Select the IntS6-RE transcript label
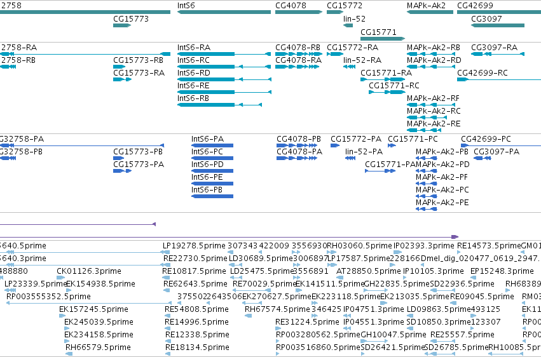This screenshot has height=357, width=541. [193, 86]
